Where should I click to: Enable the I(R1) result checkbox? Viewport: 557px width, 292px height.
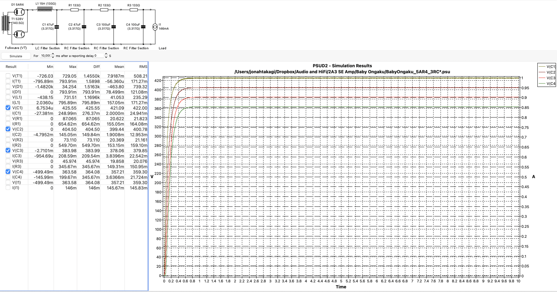(x=8, y=124)
